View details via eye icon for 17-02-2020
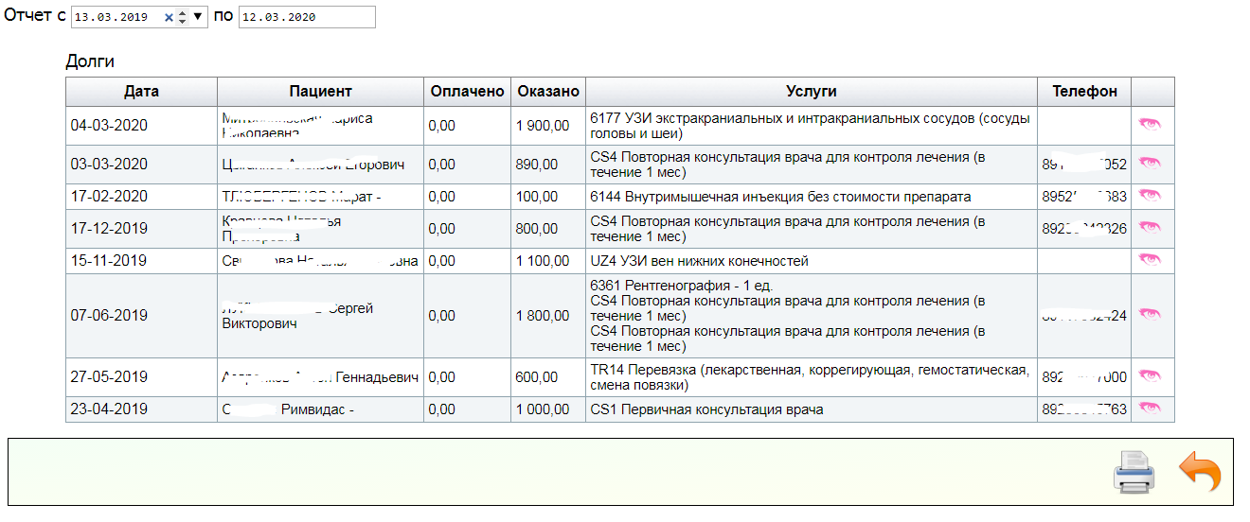 click(1150, 196)
